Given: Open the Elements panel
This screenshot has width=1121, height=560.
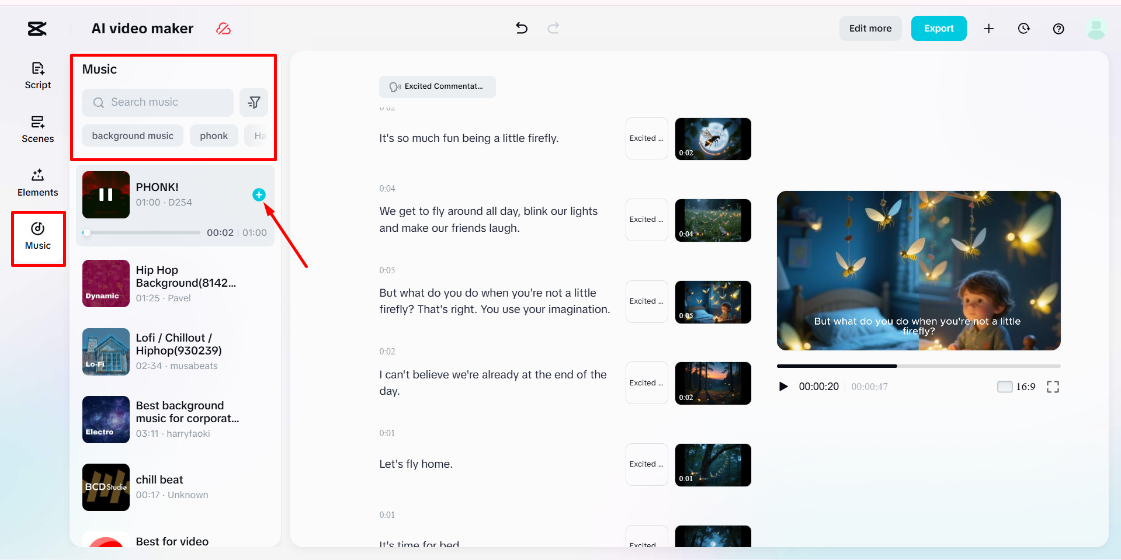Looking at the screenshot, I should tap(38, 183).
